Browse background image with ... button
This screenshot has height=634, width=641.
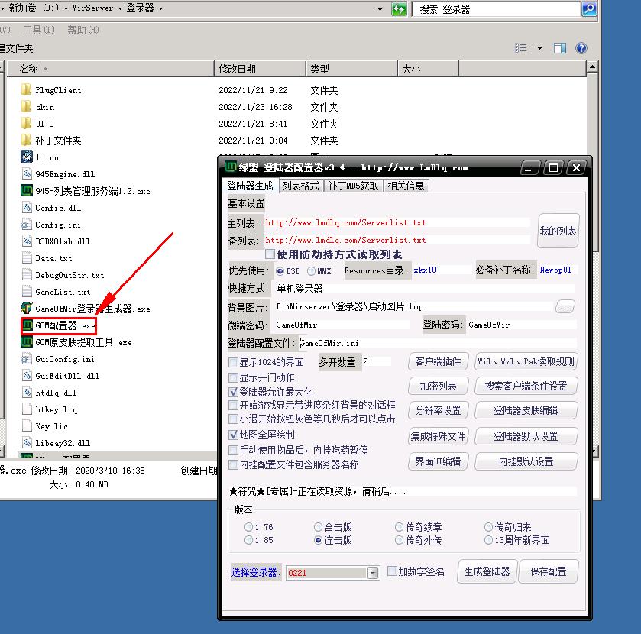tap(565, 306)
